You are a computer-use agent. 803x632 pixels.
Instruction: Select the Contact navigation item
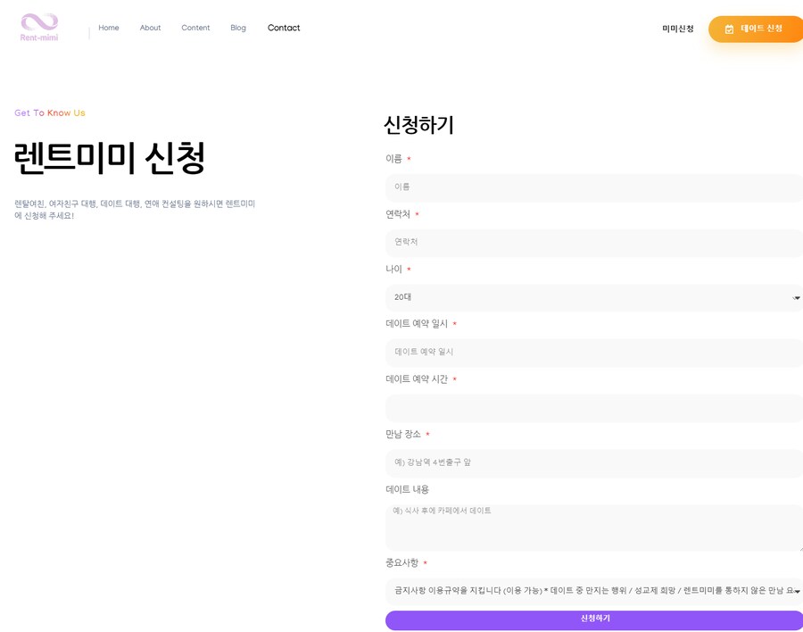tap(284, 28)
